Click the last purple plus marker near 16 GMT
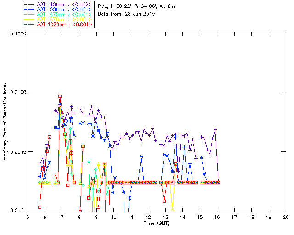The image size is (294, 235). click(218, 182)
